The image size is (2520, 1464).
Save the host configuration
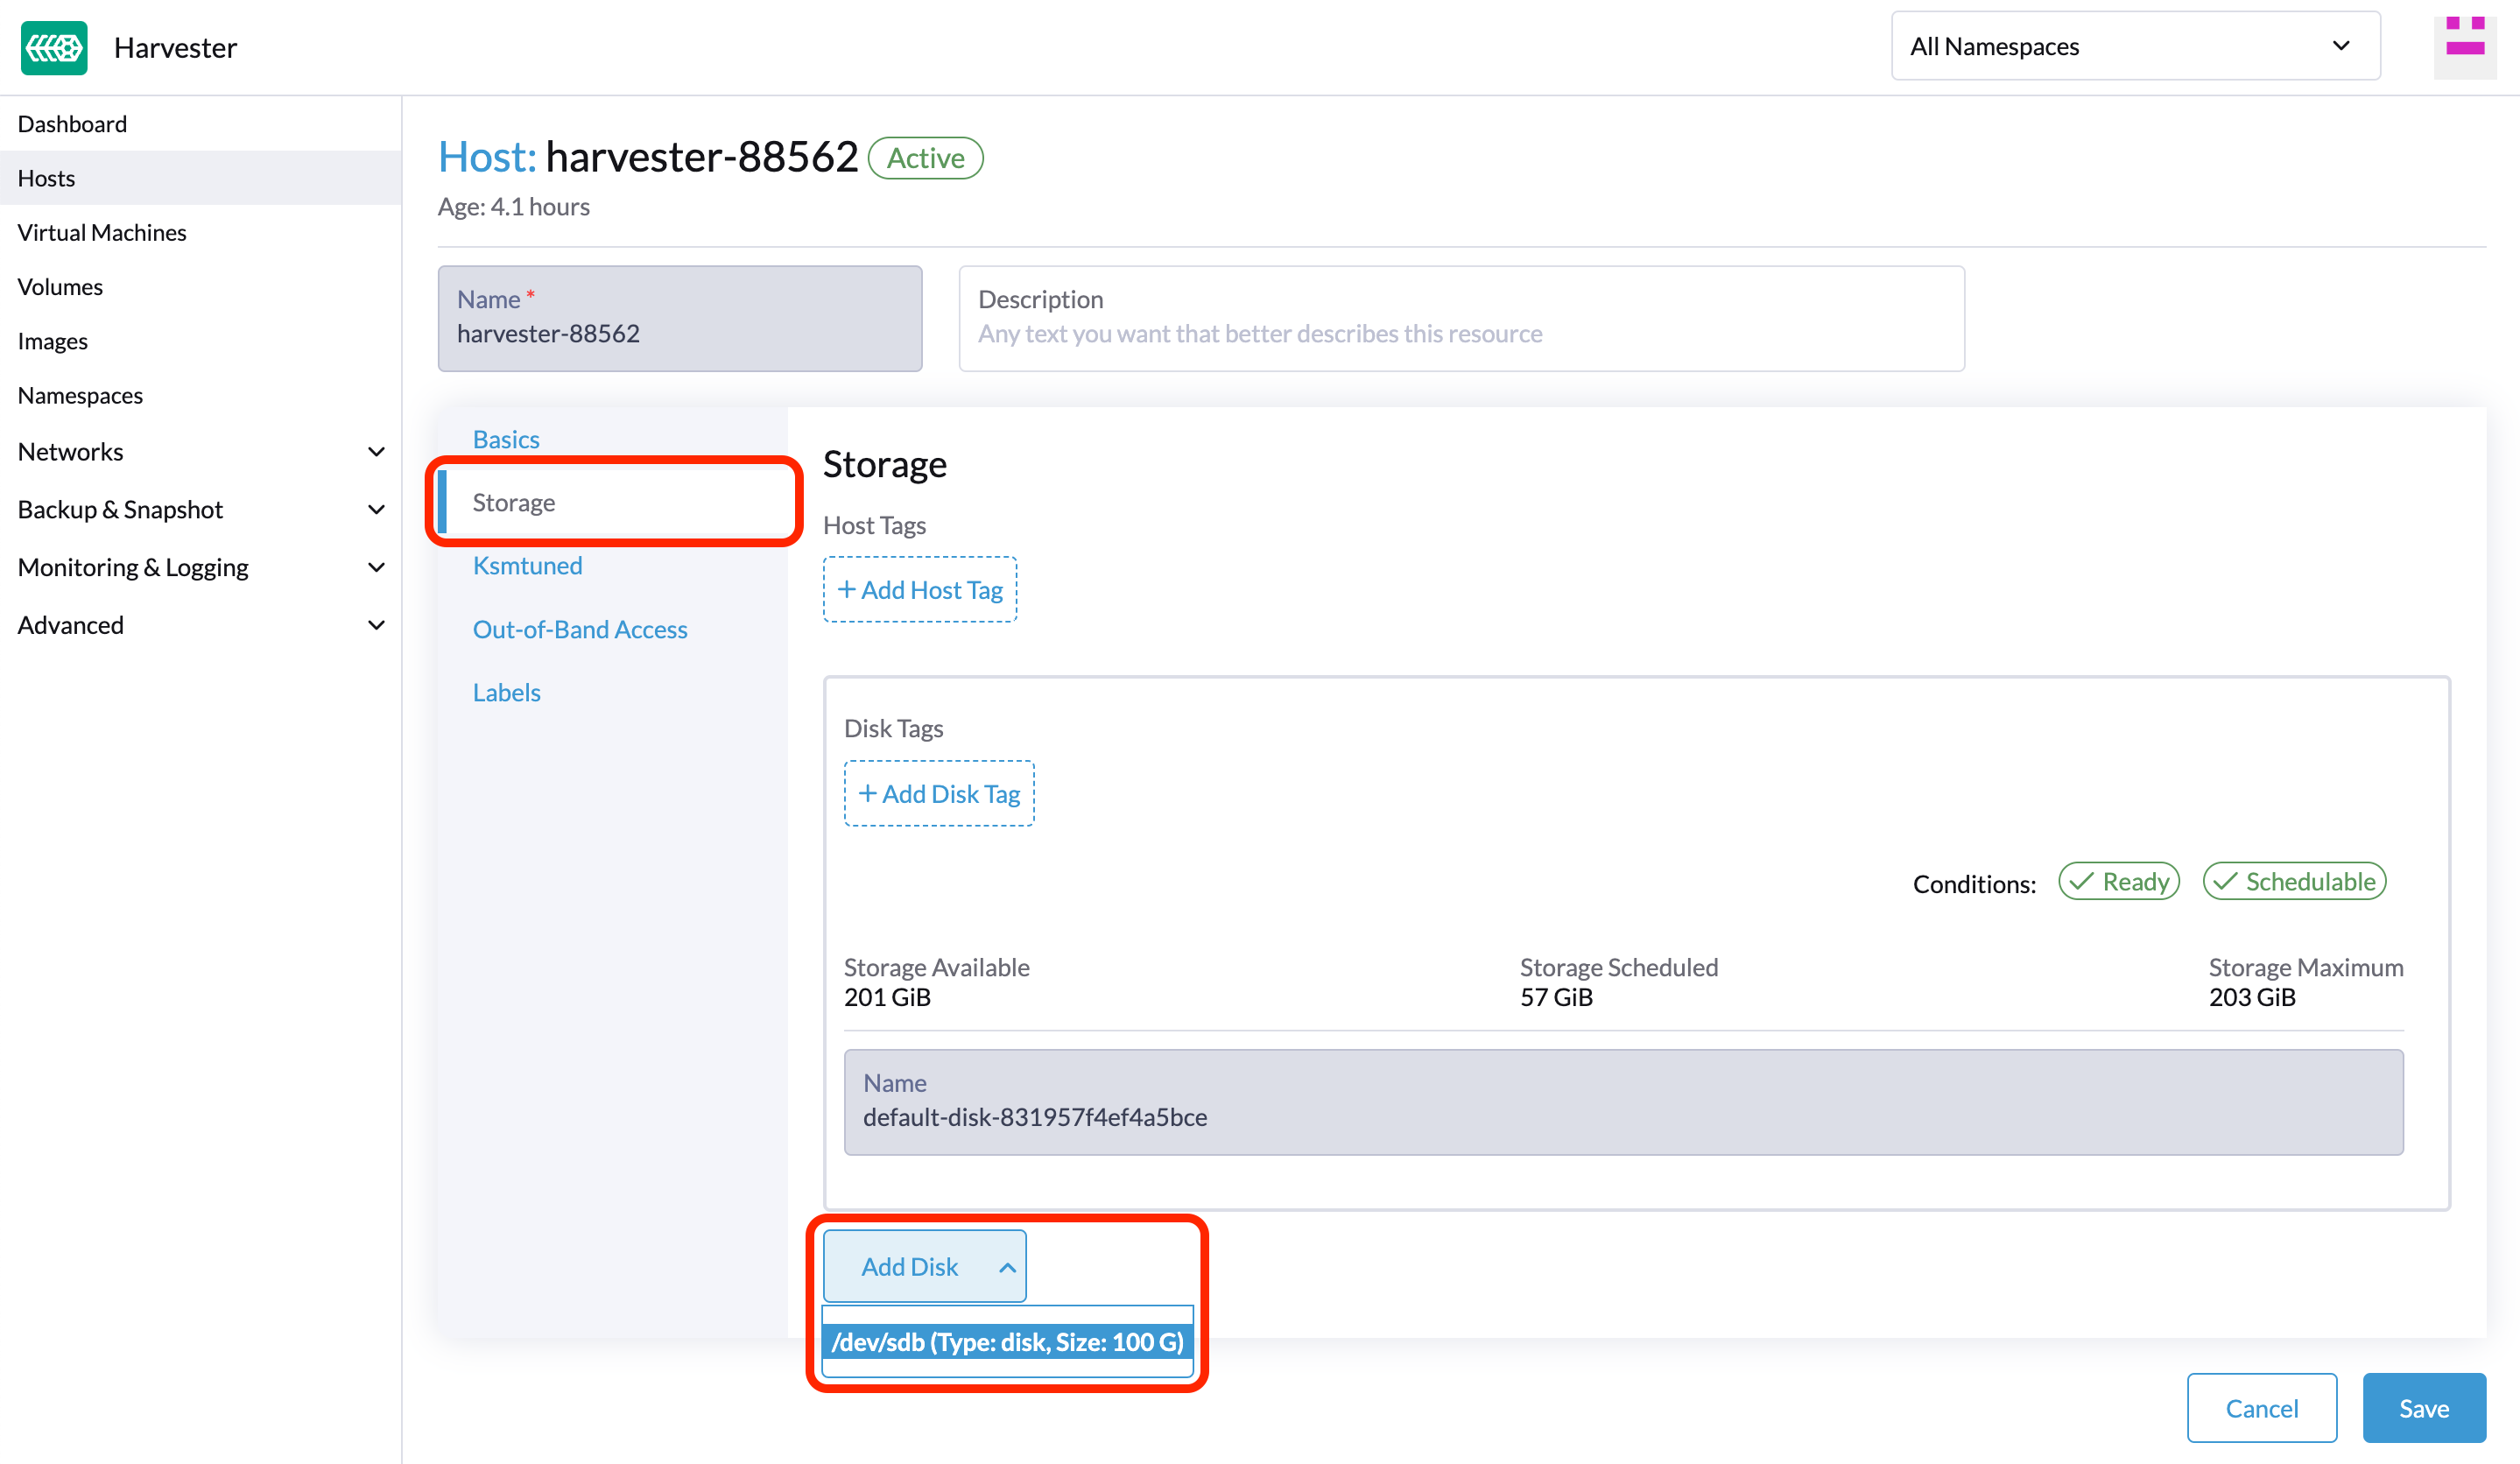2424,1408
